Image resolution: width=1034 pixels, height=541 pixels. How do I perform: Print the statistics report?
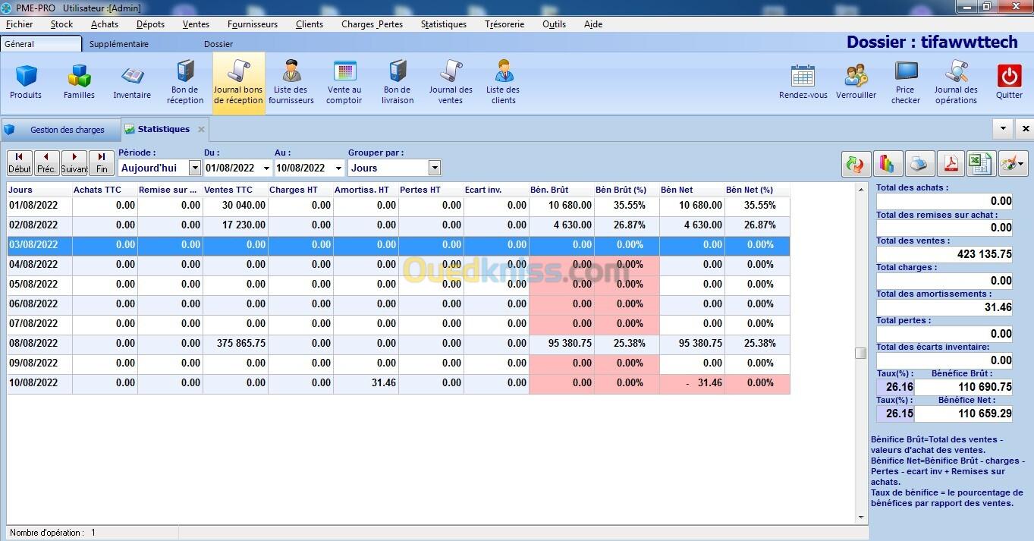pyautogui.click(x=918, y=163)
